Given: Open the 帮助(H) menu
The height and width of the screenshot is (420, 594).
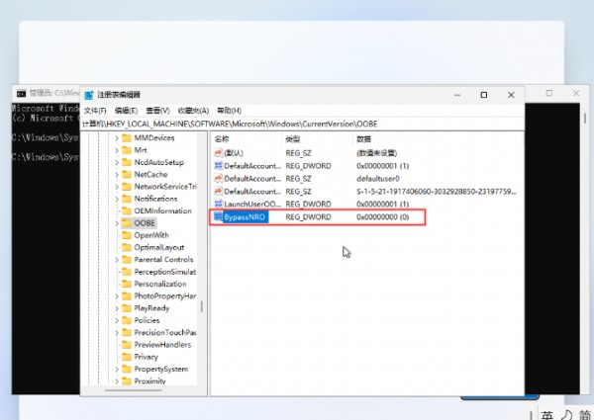Looking at the screenshot, I should pos(229,111).
